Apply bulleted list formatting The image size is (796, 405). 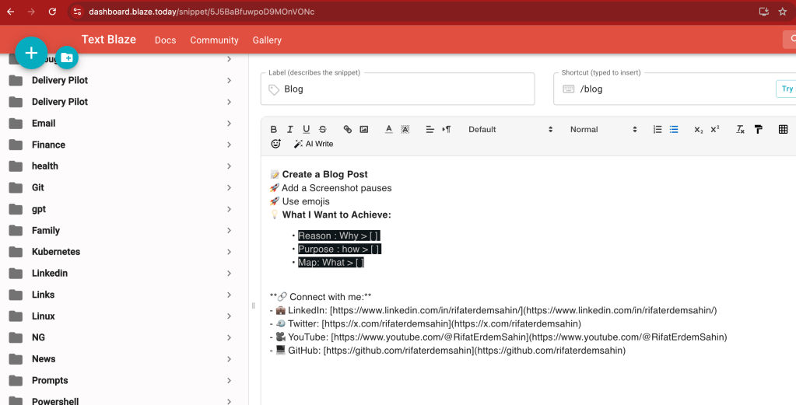coord(674,129)
